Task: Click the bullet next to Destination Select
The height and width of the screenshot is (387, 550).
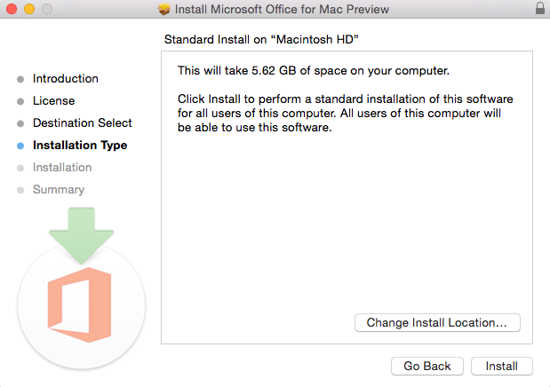Action: 20,123
